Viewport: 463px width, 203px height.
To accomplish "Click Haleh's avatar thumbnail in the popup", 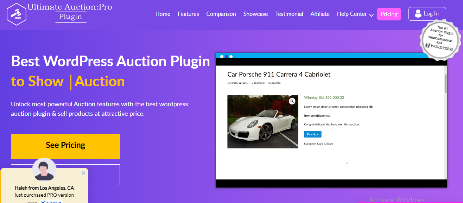I will 44,170.
